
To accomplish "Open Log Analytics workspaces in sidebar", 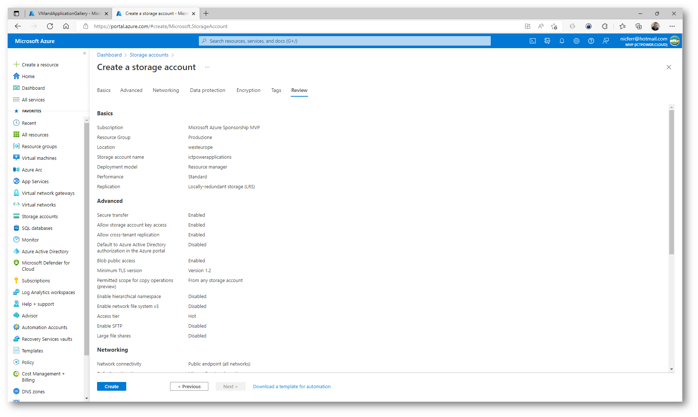I will point(48,292).
